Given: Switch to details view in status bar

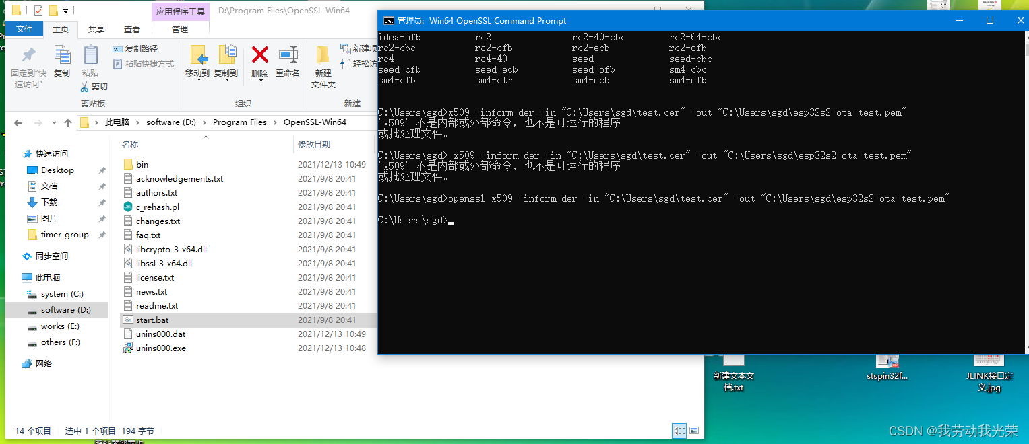Looking at the screenshot, I should tap(680, 431).
